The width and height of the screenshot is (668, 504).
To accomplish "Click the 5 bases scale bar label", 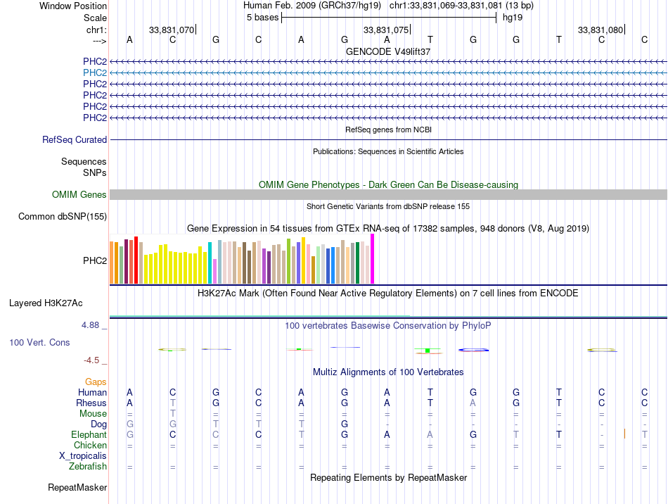I will coord(262,18).
